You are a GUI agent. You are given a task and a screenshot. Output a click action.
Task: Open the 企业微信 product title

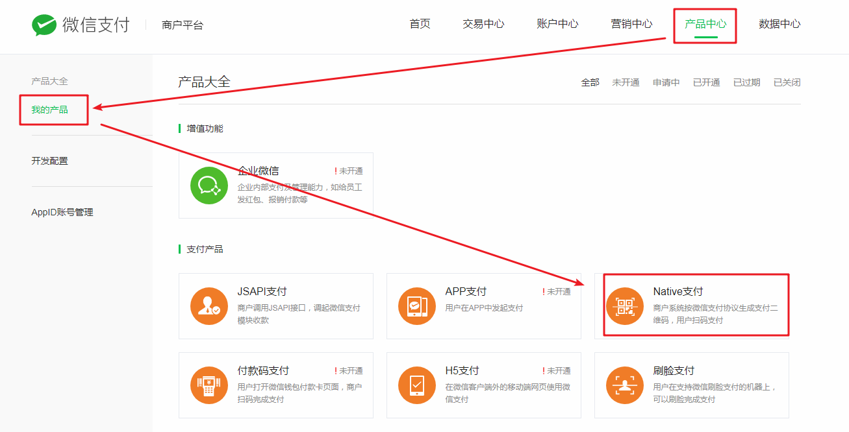[259, 171]
